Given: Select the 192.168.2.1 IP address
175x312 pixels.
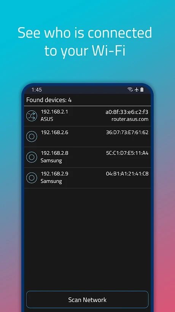Looking at the screenshot, I should [x=54, y=112].
